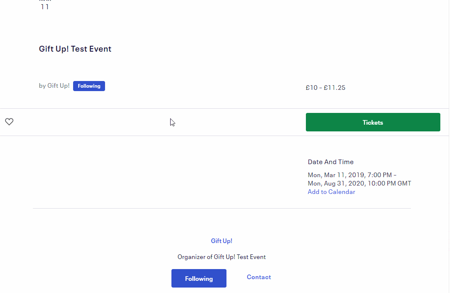Visit the Gift Up! organizer profile link
Viewport: 450px width, 293px height.
coord(221,241)
